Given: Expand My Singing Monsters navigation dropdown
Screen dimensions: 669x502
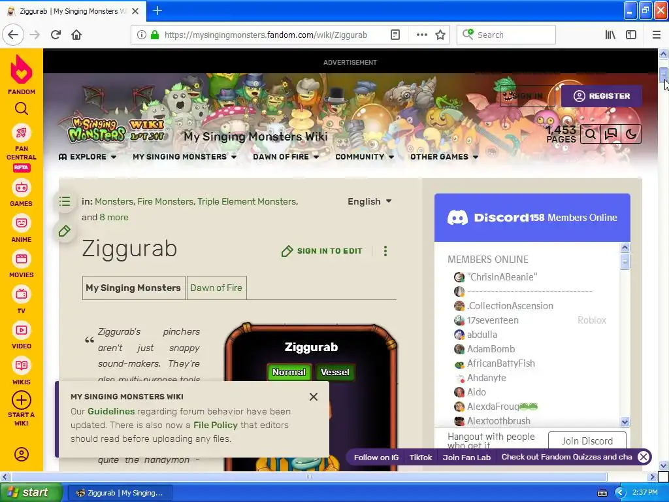Looking at the screenshot, I should pos(184,157).
